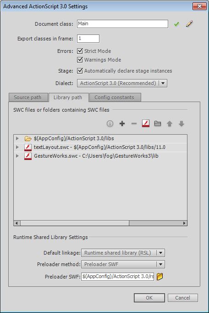This screenshot has width=209, height=313.
Task: Expand the GestureWorks.swc entry
Action: point(17,156)
